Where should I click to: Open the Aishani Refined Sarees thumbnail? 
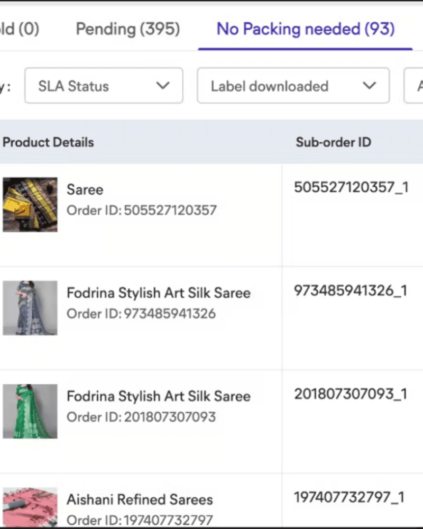[x=30, y=507]
